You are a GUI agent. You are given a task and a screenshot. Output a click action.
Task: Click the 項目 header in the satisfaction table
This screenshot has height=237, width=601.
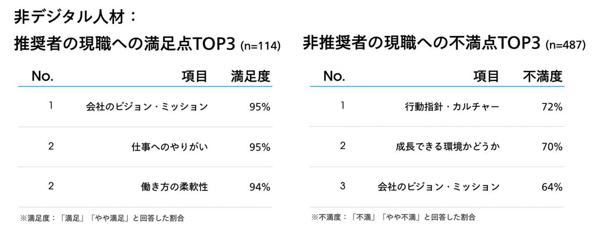(194, 76)
